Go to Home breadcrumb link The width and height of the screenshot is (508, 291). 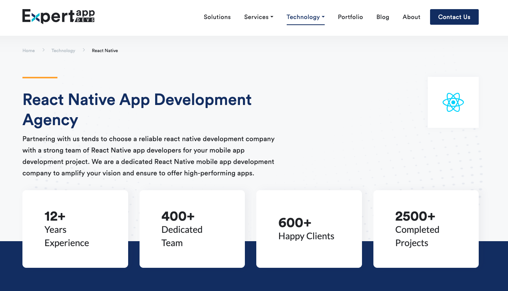click(x=29, y=51)
